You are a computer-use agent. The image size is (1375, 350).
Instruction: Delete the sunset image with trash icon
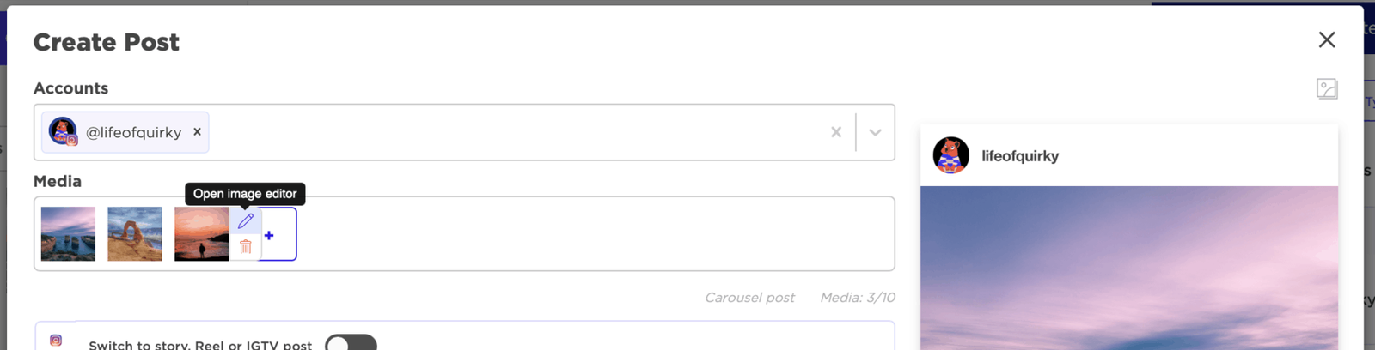[x=246, y=247]
